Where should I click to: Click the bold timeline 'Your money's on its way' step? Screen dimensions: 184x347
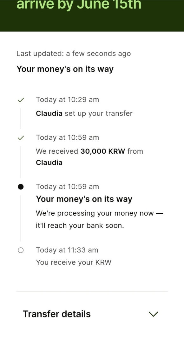84,199
